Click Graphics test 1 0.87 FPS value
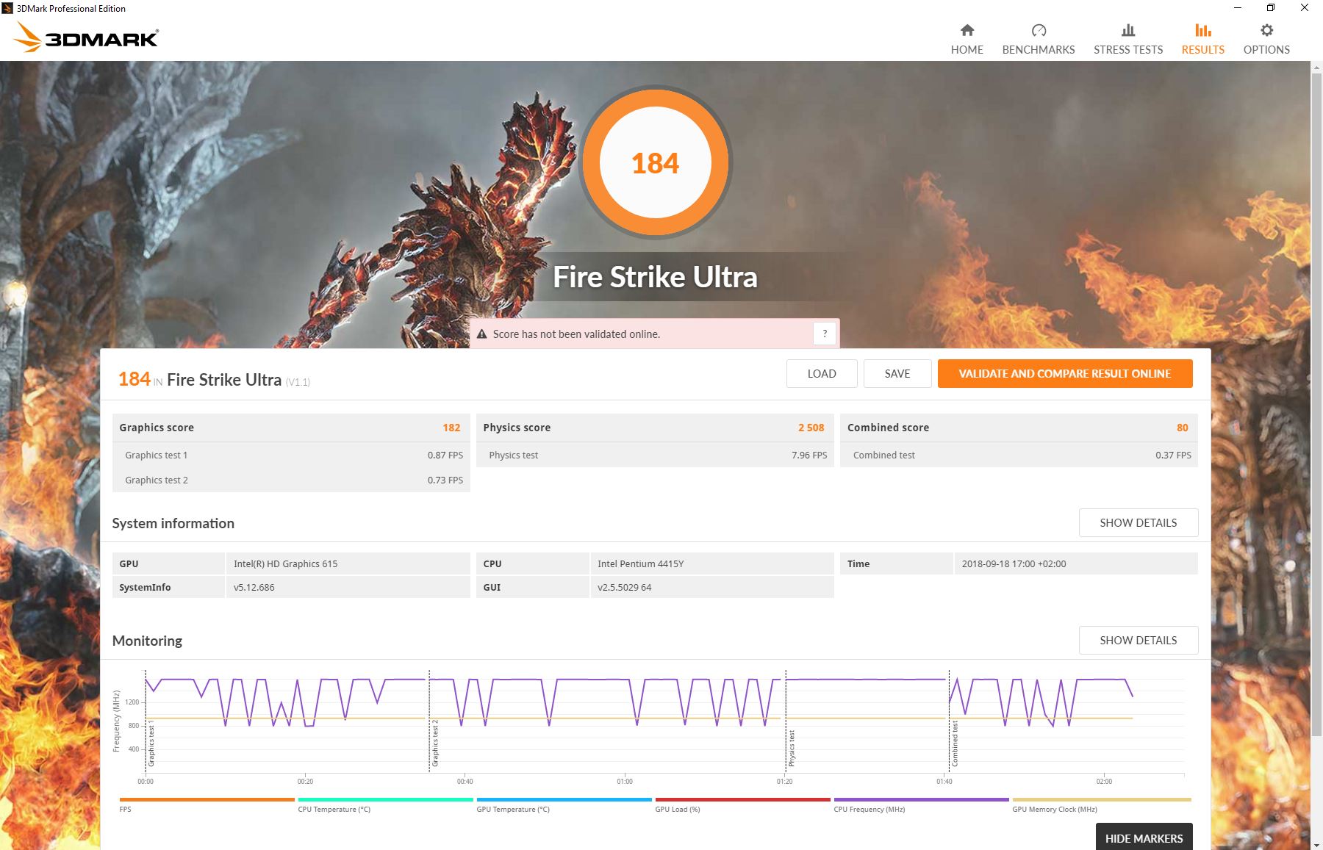Image resolution: width=1323 pixels, height=850 pixels. 445,455
